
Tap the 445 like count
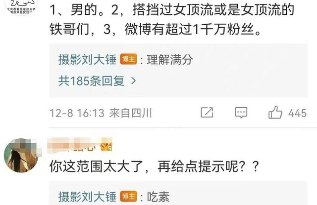tap(297, 113)
